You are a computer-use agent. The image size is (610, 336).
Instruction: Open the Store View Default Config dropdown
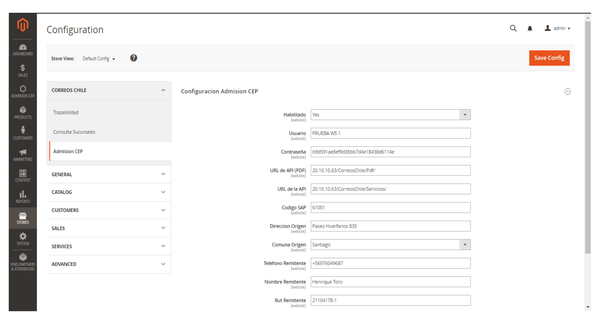(x=99, y=59)
